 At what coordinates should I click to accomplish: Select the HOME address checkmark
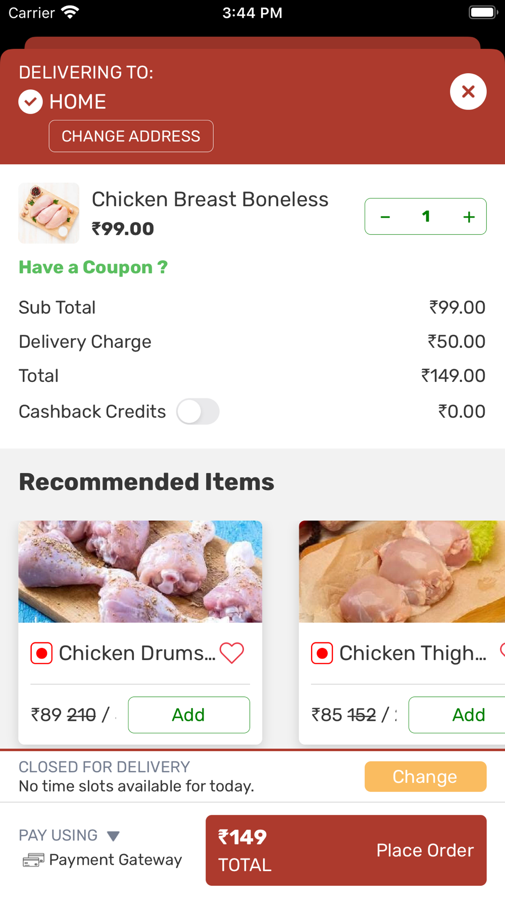(x=31, y=102)
